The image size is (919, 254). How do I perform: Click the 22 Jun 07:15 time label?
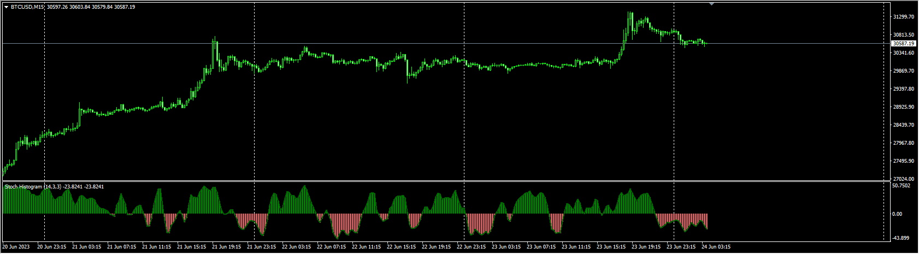(331, 247)
